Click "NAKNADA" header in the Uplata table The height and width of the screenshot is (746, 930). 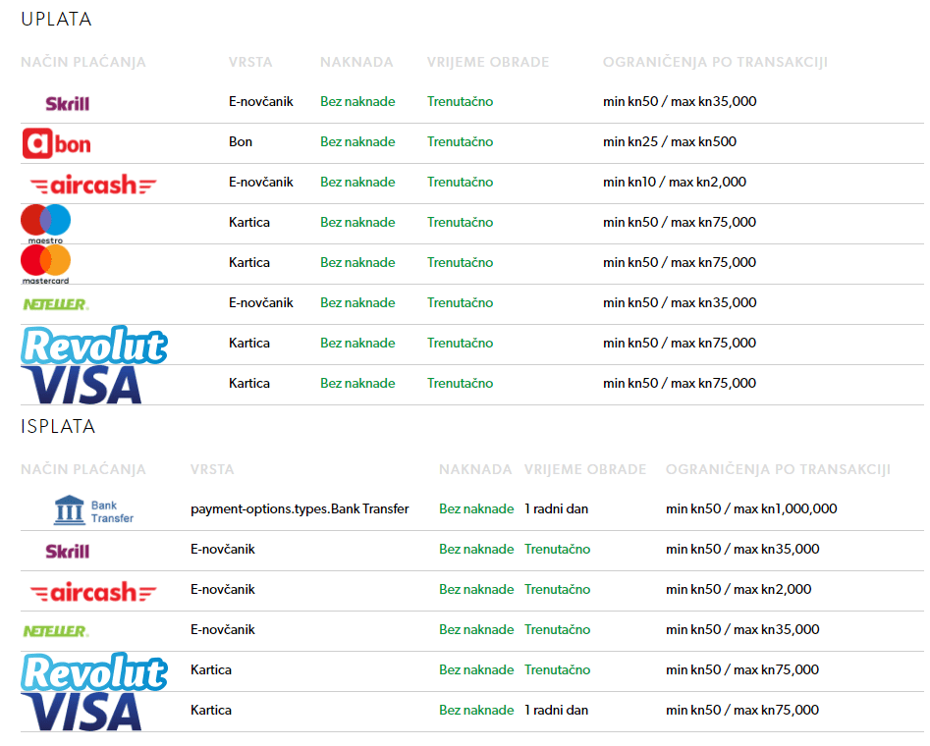[356, 62]
